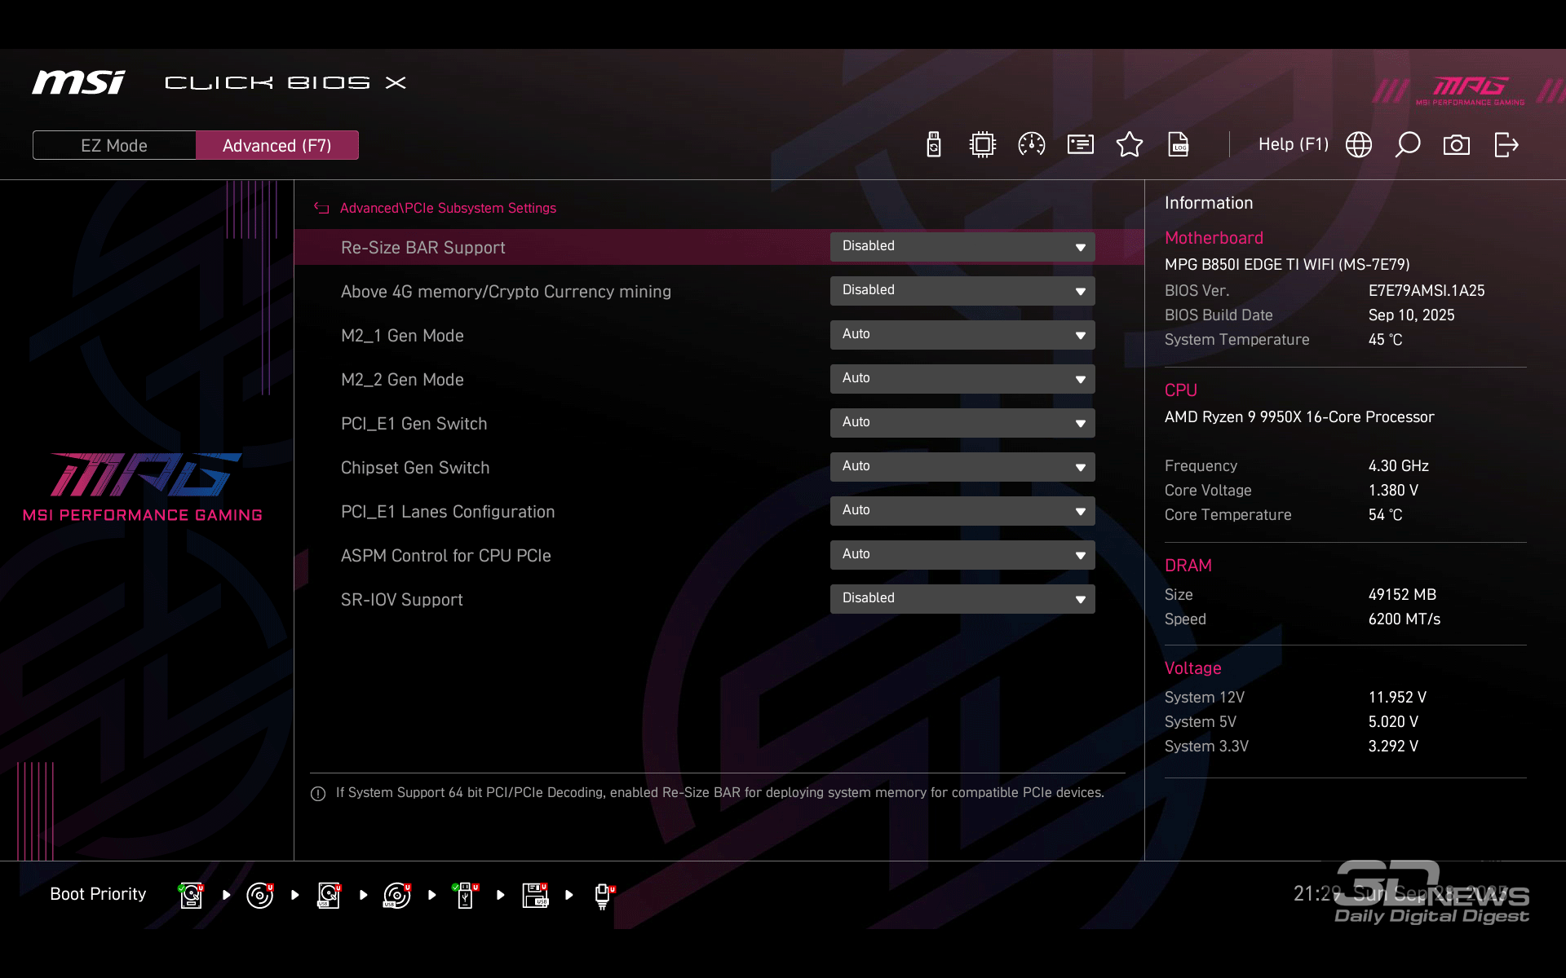Expand the M2_1 Gen Mode dropdown

click(962, 335)
